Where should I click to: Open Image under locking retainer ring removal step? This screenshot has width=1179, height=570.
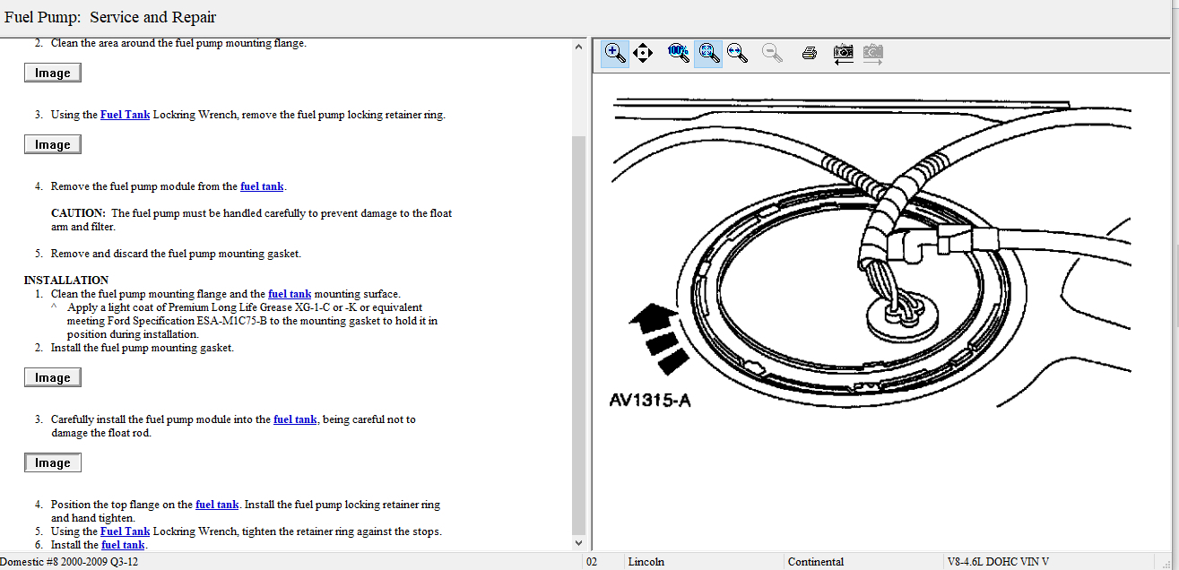tap(52, 144)
